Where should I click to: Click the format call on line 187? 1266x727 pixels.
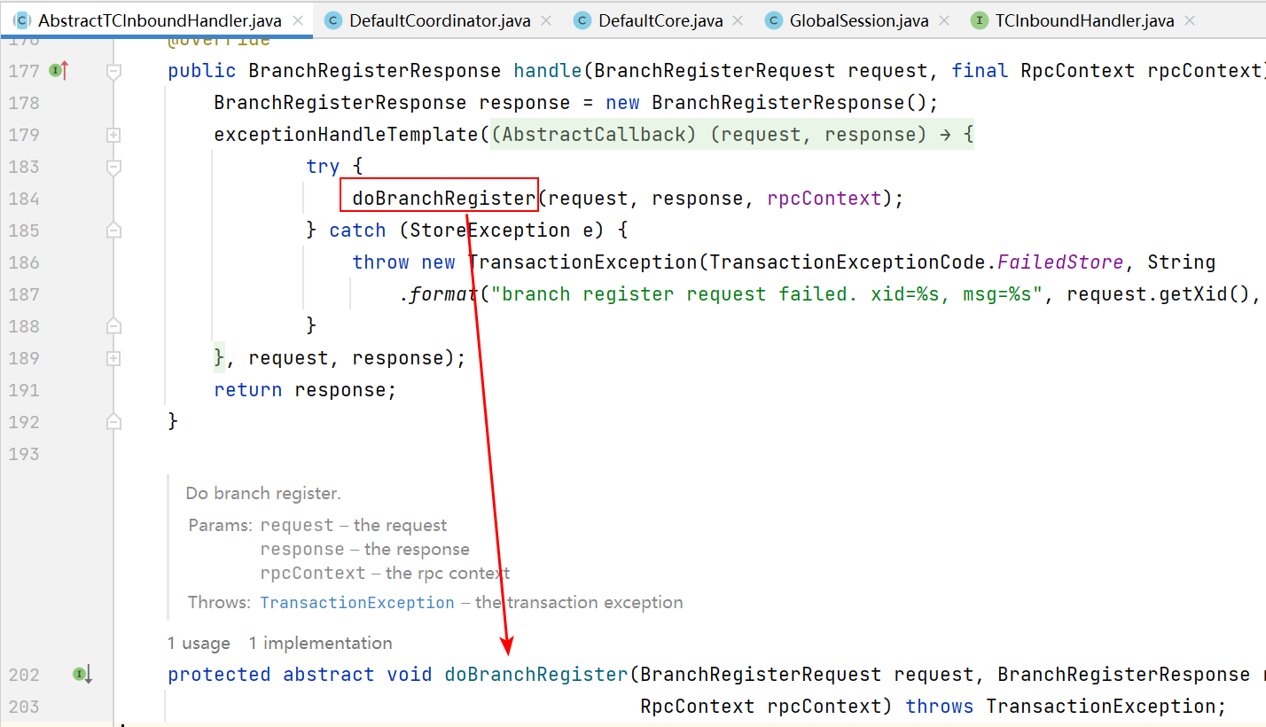tap(444, 294)
